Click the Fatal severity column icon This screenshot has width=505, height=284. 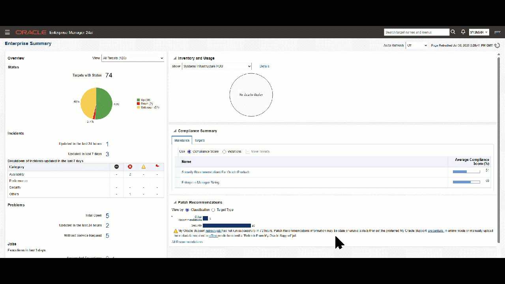pos(116,167)
